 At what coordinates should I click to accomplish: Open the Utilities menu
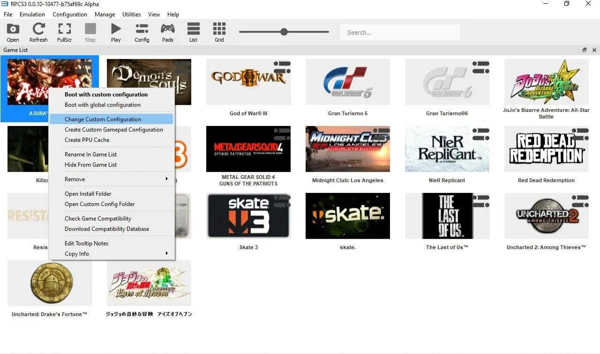(x=132, y=15)
